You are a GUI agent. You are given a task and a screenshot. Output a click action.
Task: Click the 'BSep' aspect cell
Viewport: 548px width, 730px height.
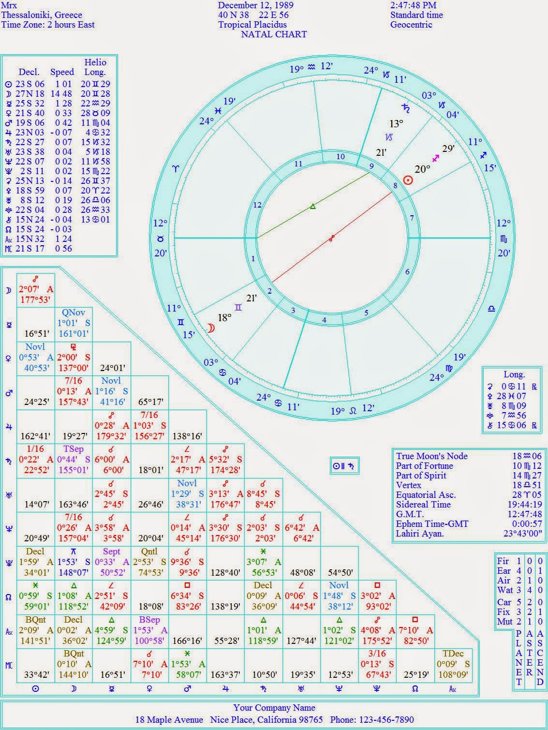[x=149, y=631]
